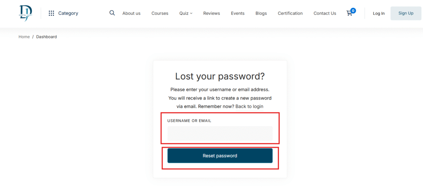Click the Reset password button

pos(220,156)
